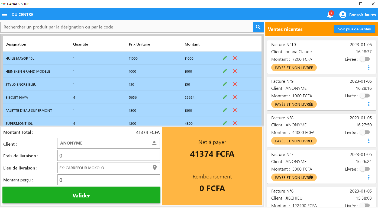Click the Frais de livraison input
The height and width of the screenshot is (208, 378).
coord(109,155)
